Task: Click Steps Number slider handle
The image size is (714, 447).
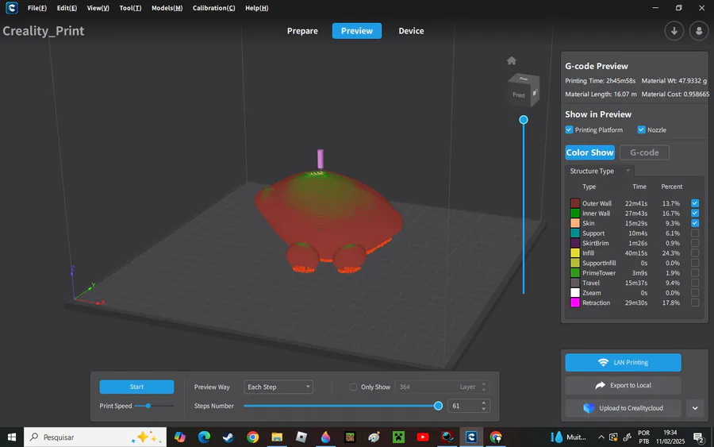Action: click(438, 406)
